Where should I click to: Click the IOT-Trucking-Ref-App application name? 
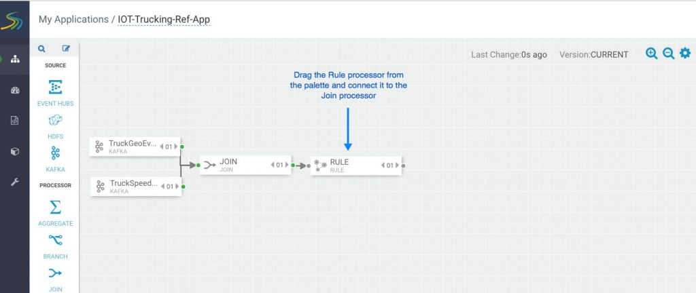[x=164, y=19]
